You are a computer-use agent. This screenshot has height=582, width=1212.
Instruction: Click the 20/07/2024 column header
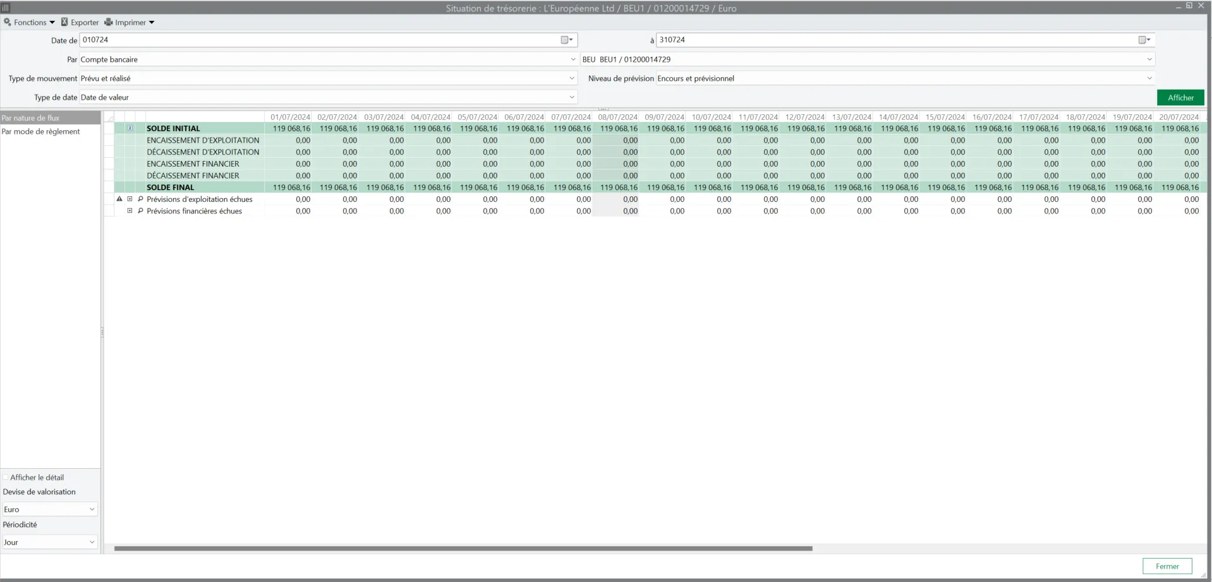click(x=1179, y=117)
